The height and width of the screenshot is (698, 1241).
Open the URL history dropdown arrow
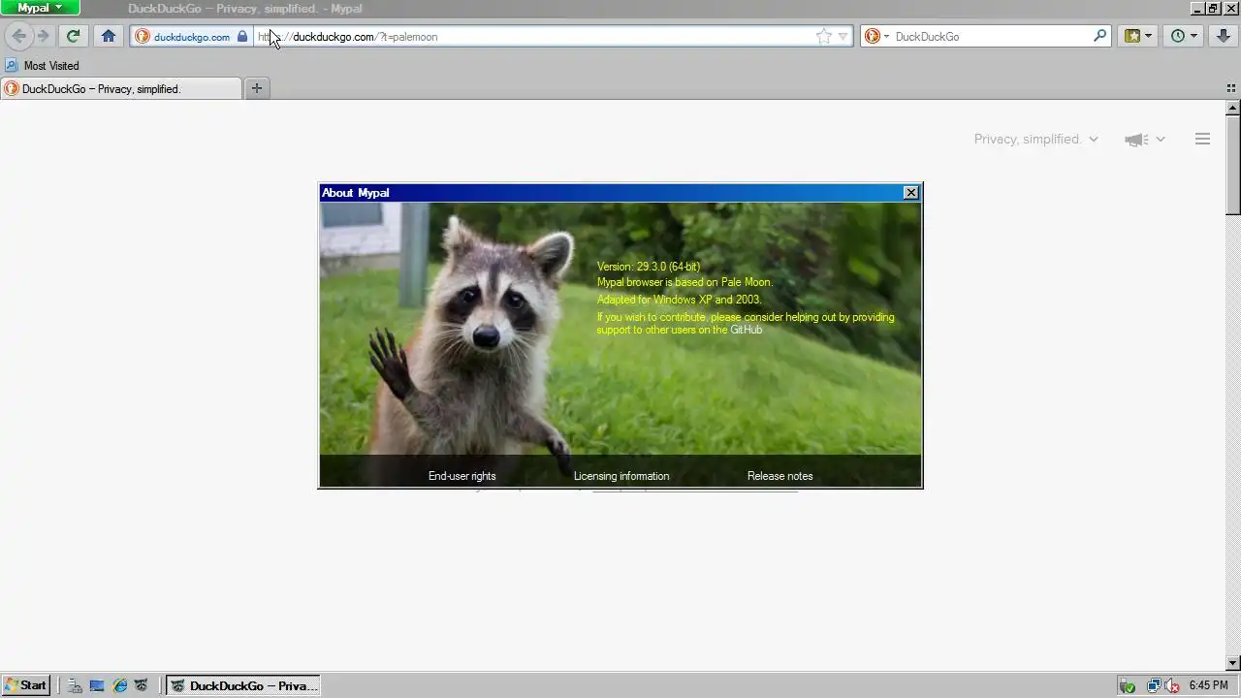click(x=843, y=37)
